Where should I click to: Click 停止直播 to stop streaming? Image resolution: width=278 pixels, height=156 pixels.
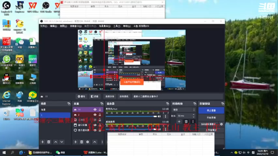pos(211,110)
